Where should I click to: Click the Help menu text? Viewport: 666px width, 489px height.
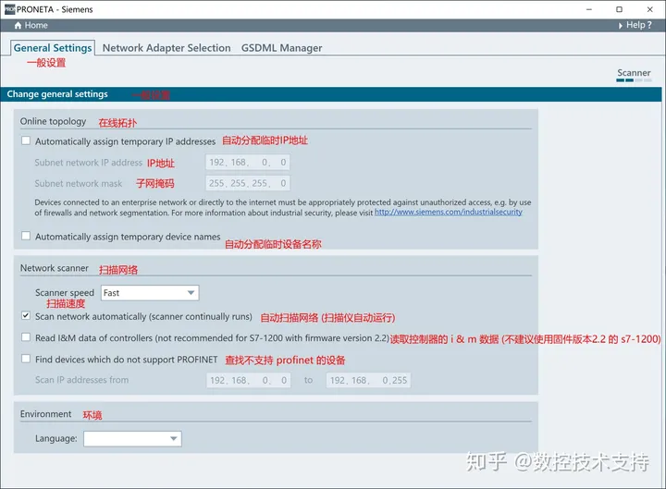click(638, 25)
